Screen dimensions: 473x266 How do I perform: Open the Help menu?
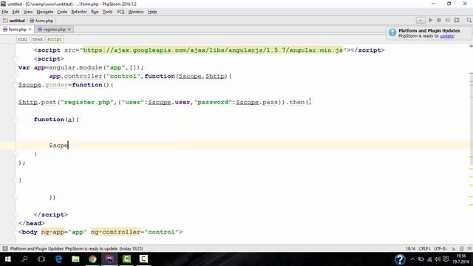152,12
